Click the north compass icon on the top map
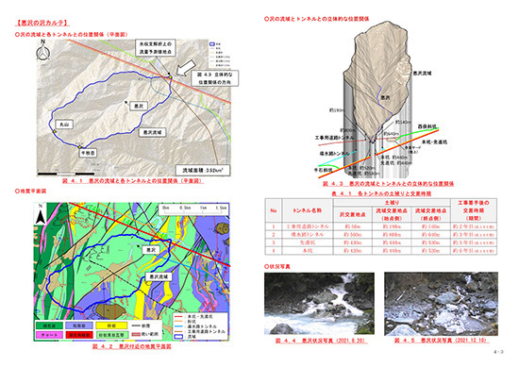This screenshot has width=519, height=367. click(43, 51)
